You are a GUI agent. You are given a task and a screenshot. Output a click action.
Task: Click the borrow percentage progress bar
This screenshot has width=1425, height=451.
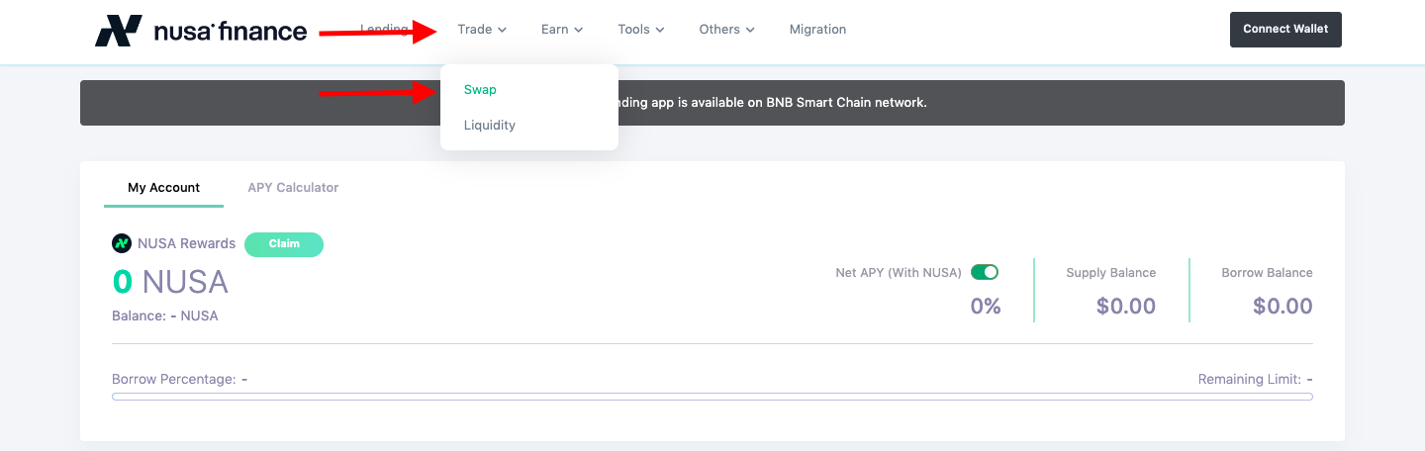pos(712,397)
